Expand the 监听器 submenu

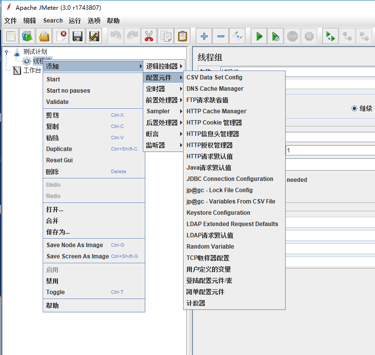(164, 145)
